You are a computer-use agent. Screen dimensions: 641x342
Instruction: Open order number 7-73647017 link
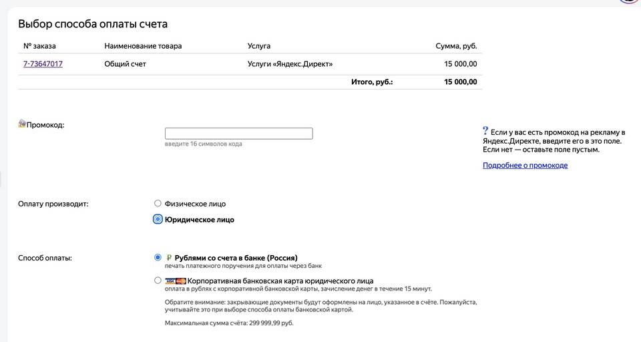pos(43,64)
